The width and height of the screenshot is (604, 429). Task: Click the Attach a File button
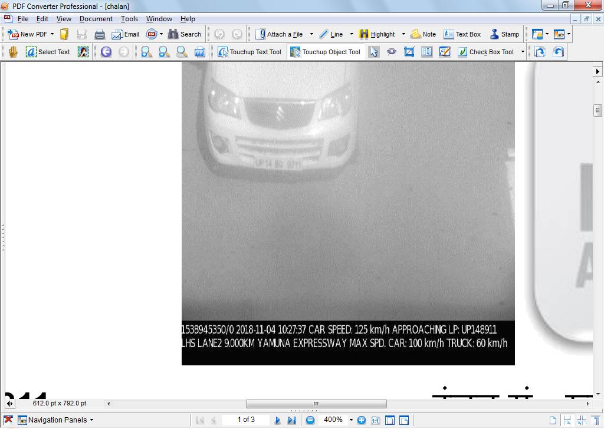(x=279, y=34)
